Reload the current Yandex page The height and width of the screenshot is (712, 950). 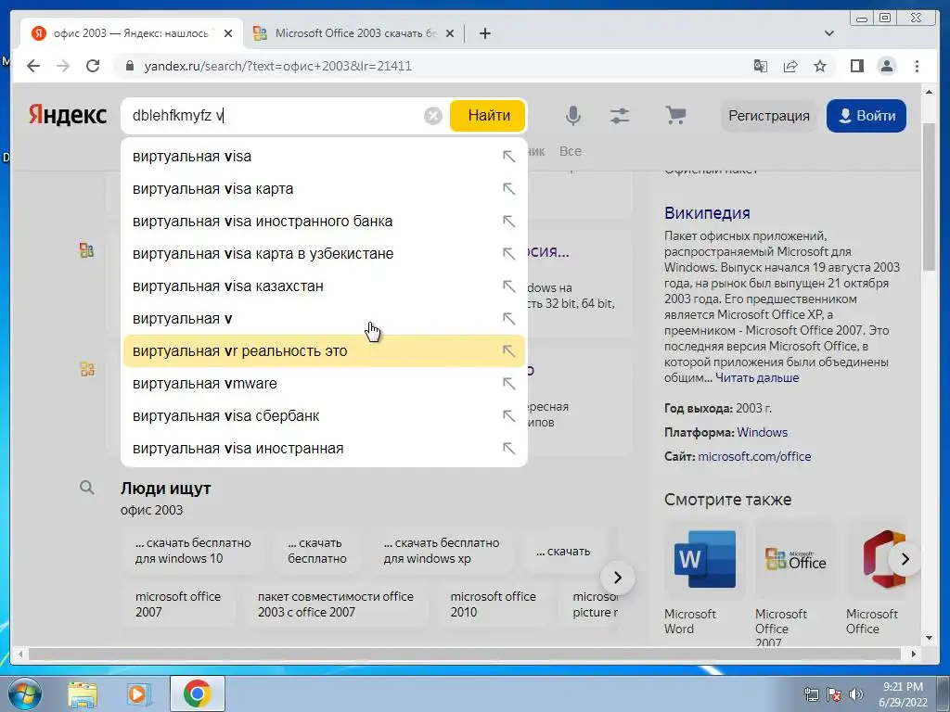(x=93, y=66)
